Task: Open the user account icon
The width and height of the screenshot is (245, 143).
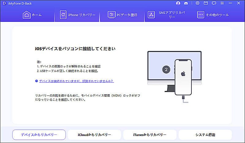Action: tap(178, 3)
